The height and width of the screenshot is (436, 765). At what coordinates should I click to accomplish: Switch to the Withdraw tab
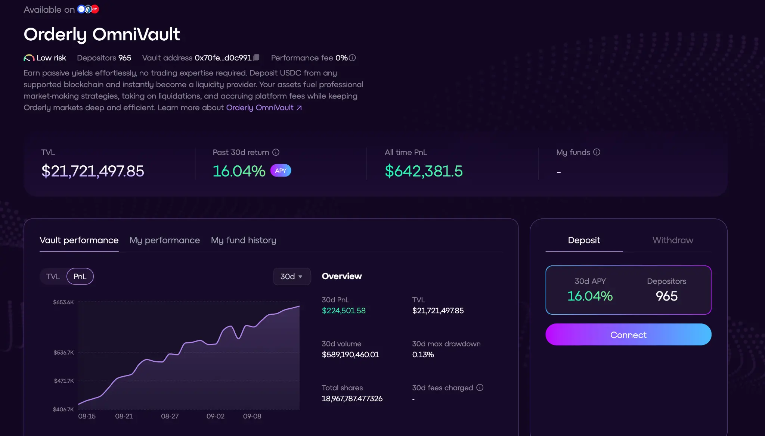pos(673,240)
